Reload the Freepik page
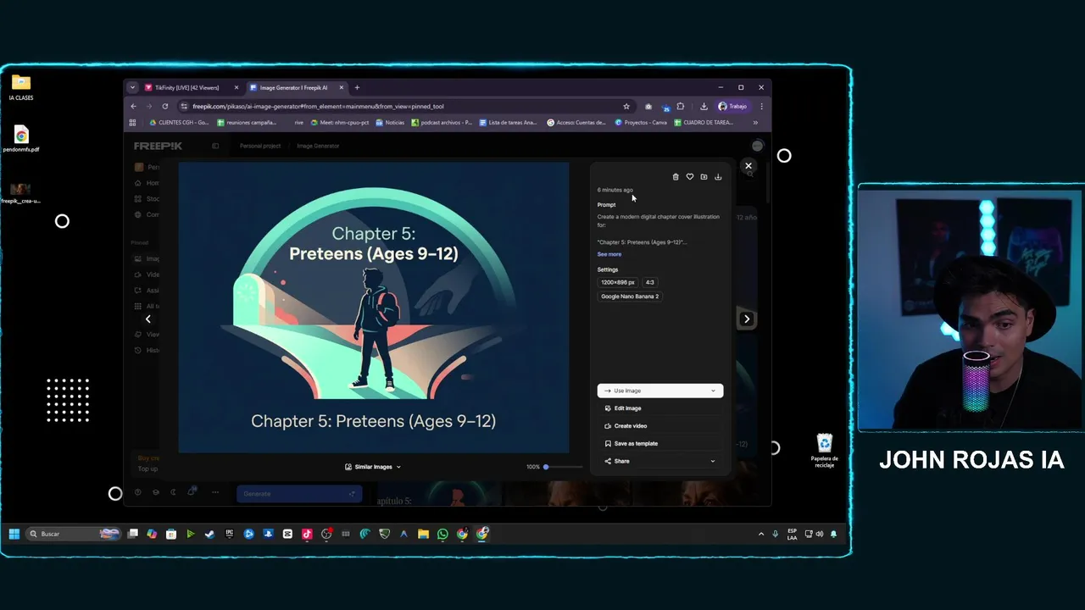The image size is (1085, 610). tap(164, 106)
